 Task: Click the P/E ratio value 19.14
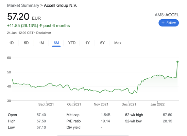[105, 121]
